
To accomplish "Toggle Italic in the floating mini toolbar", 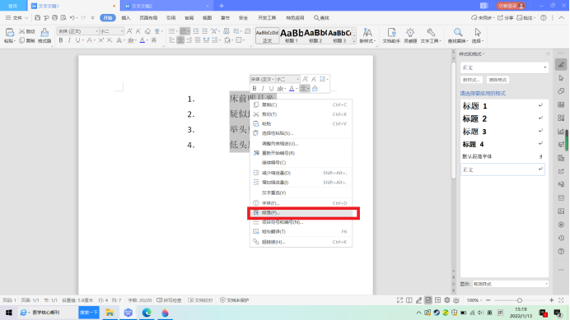I will coord(263,89).
